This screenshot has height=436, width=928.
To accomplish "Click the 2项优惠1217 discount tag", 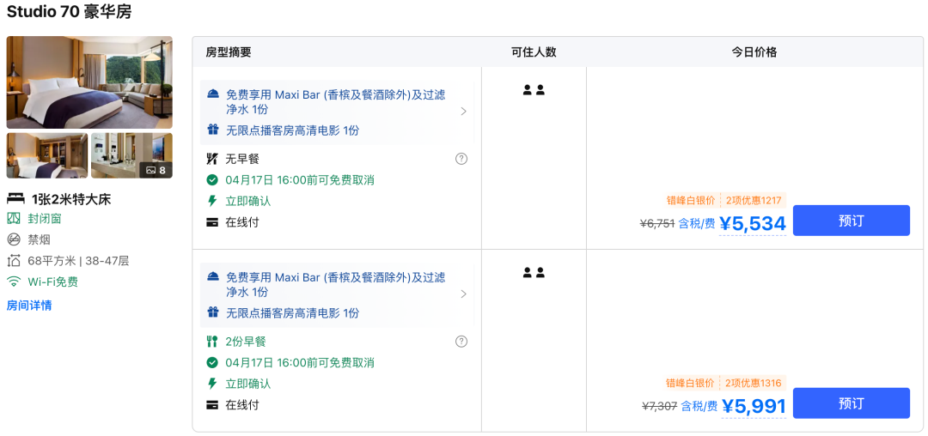I will point(753,201).
